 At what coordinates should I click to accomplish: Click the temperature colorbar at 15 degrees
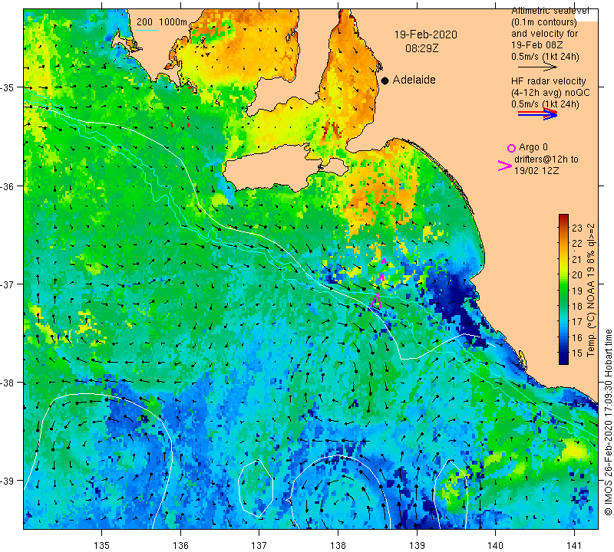pyautogui.click(x=563, y=353)
